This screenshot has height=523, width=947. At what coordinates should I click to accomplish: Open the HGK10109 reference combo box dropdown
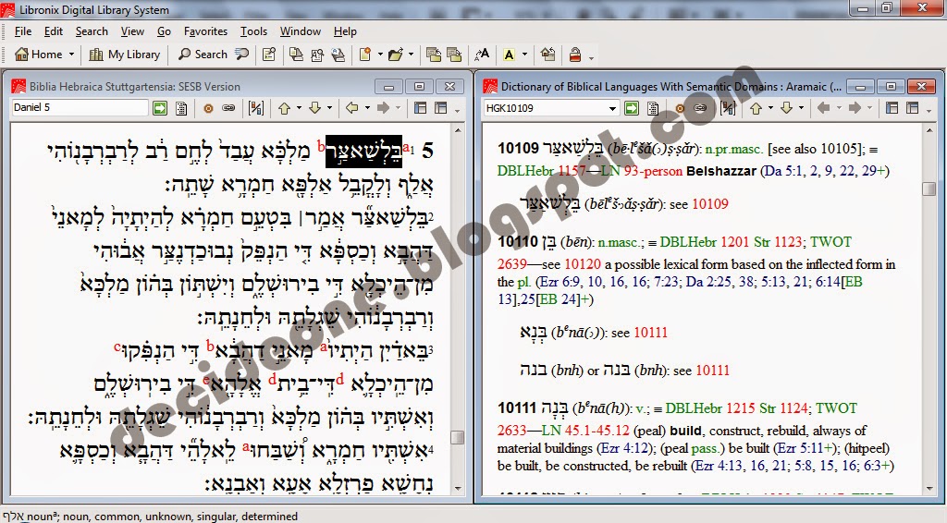[612, 109]
